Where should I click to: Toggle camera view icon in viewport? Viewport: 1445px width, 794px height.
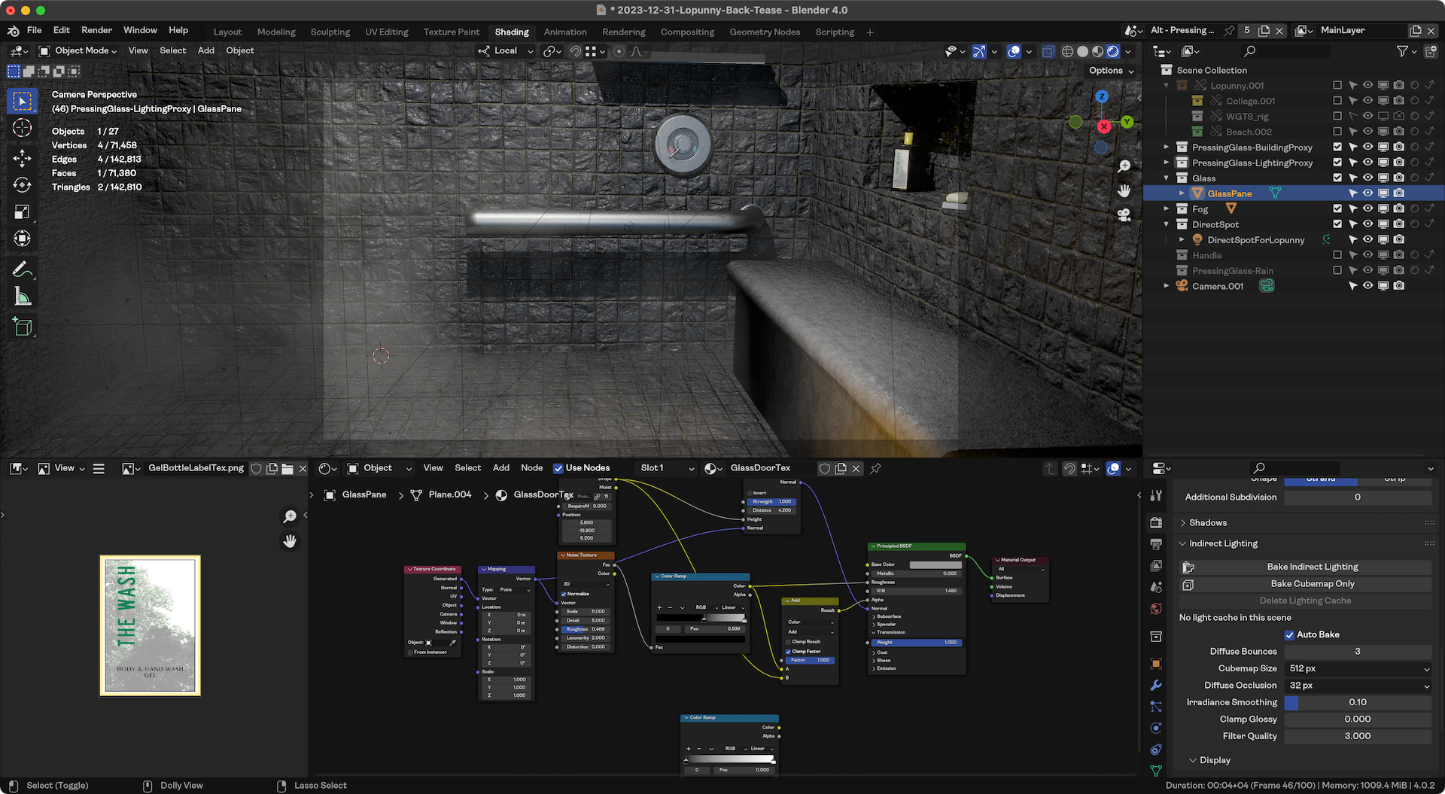1124,215
